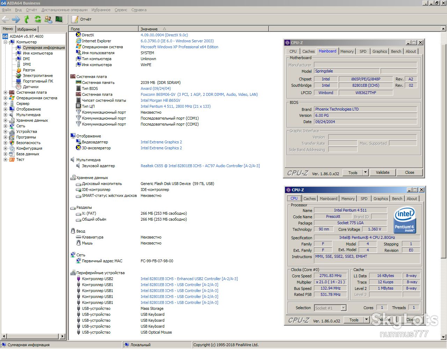Collapse the Компьютер tree node
This screenshot has width=447, height=349.
click(5, 42)
